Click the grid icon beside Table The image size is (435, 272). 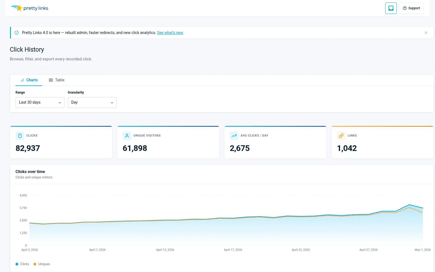(x=51, y=80)
